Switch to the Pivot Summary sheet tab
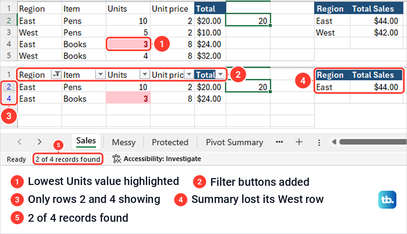 pos(234,142)
